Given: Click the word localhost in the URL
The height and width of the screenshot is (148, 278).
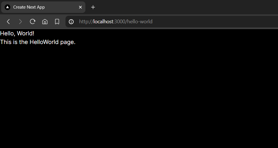Looking at the screenshot, I should [103, 22].
